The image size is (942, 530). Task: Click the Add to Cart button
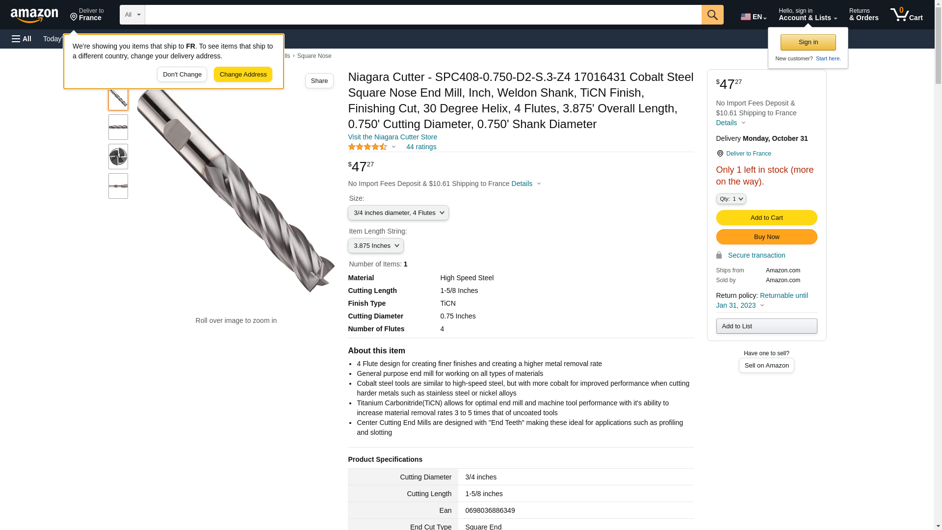[x=766, y=217]
